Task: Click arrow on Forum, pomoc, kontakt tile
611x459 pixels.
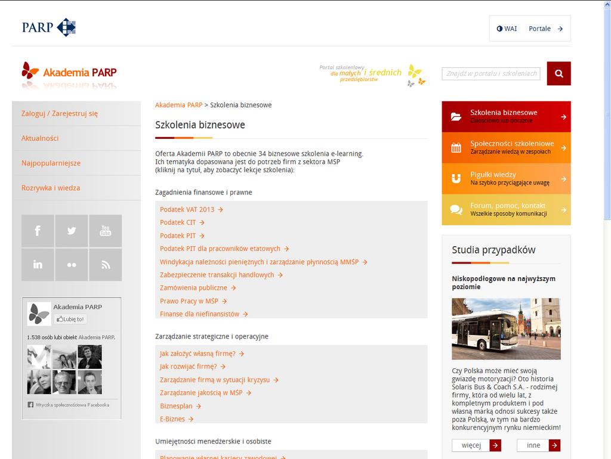Action: (x=563, y=210)
